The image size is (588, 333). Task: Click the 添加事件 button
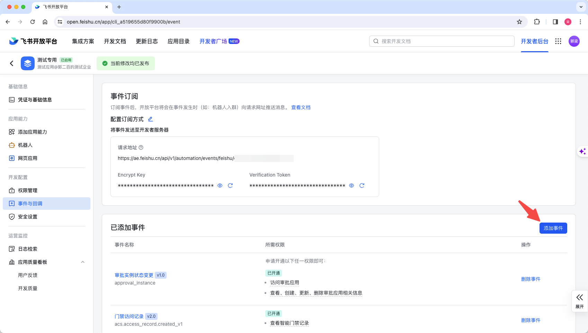[553, 228]
